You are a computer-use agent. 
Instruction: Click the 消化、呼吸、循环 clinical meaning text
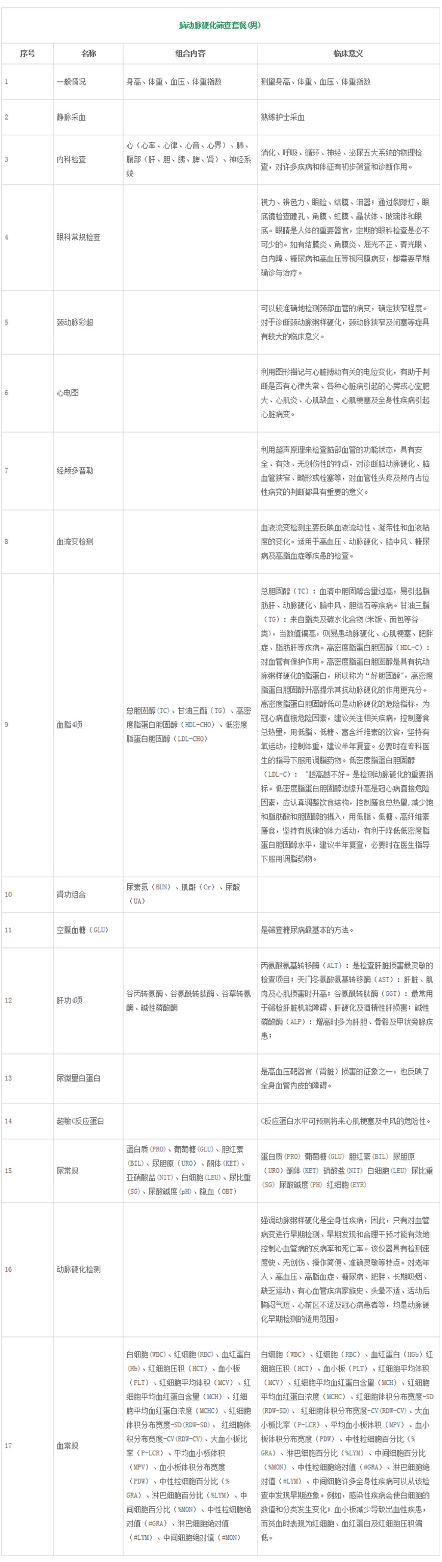(342, 159)
